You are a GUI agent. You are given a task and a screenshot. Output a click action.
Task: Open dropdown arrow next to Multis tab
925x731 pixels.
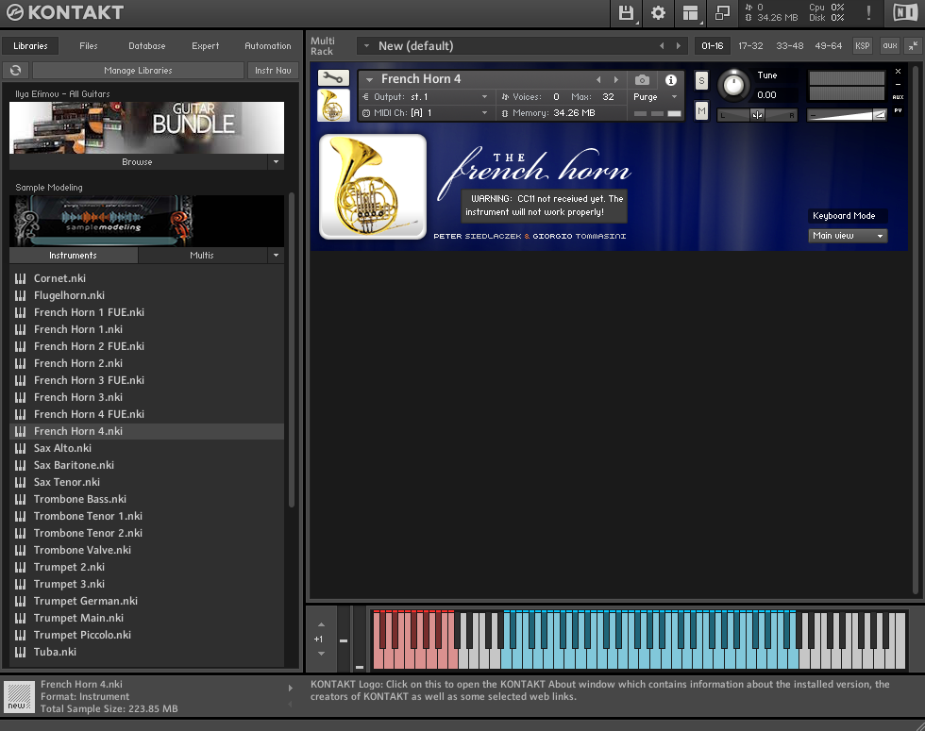click(276, 256)
